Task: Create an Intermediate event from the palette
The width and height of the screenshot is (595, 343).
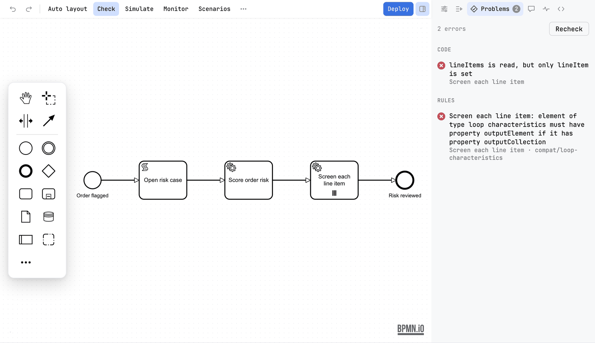Action: pyautogui.click(x=49, y=148)
